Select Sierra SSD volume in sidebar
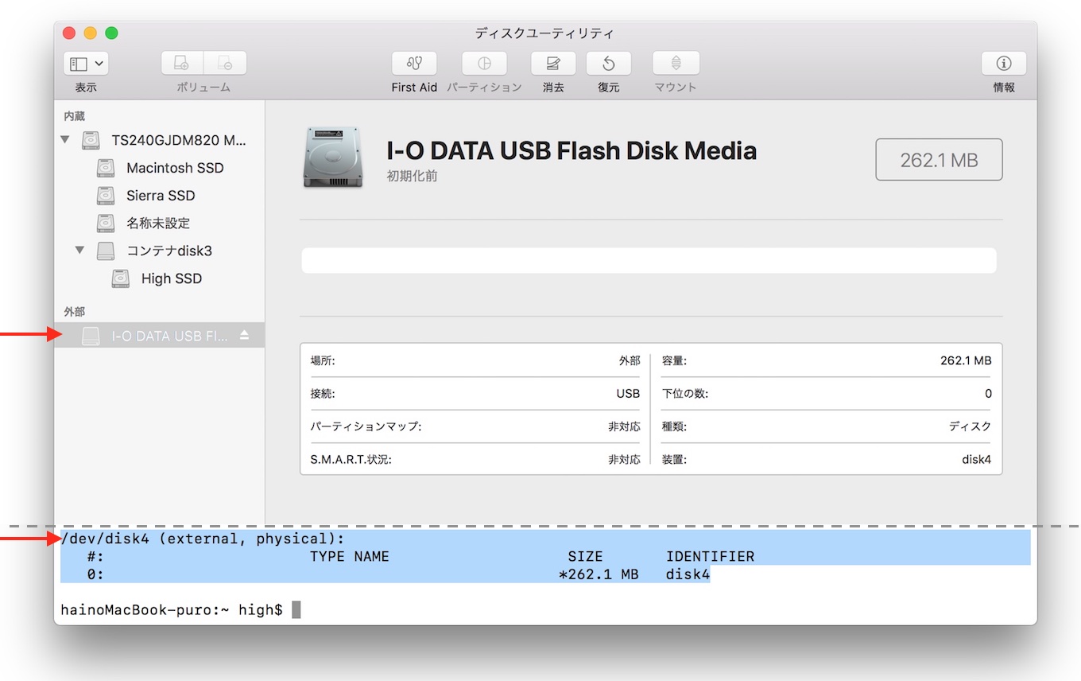The image size is (1081, 681). (161, 196)
